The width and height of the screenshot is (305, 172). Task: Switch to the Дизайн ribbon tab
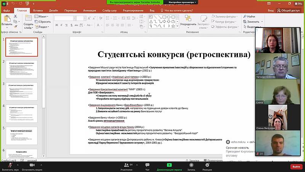(x=53, y=11)
